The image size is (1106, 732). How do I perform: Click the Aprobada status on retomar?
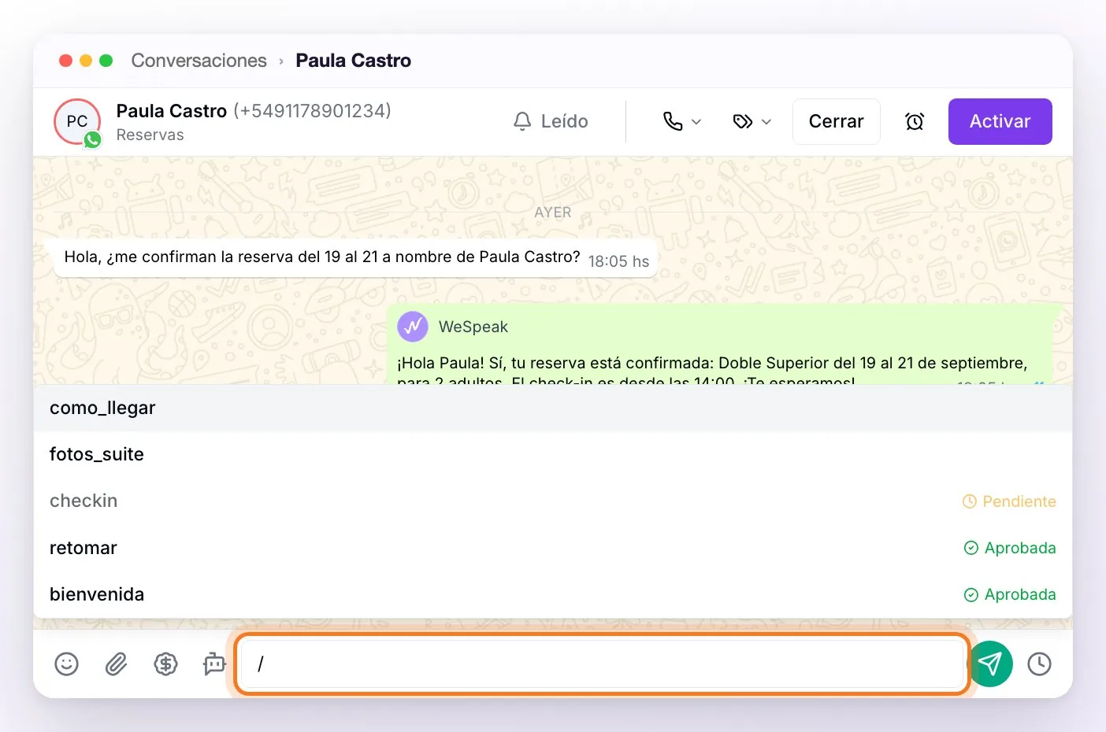pyautogui.click(x=1010, y=548)
